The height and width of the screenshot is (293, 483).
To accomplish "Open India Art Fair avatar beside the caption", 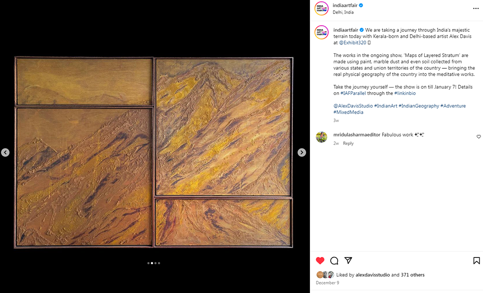I will pos(321,32).
